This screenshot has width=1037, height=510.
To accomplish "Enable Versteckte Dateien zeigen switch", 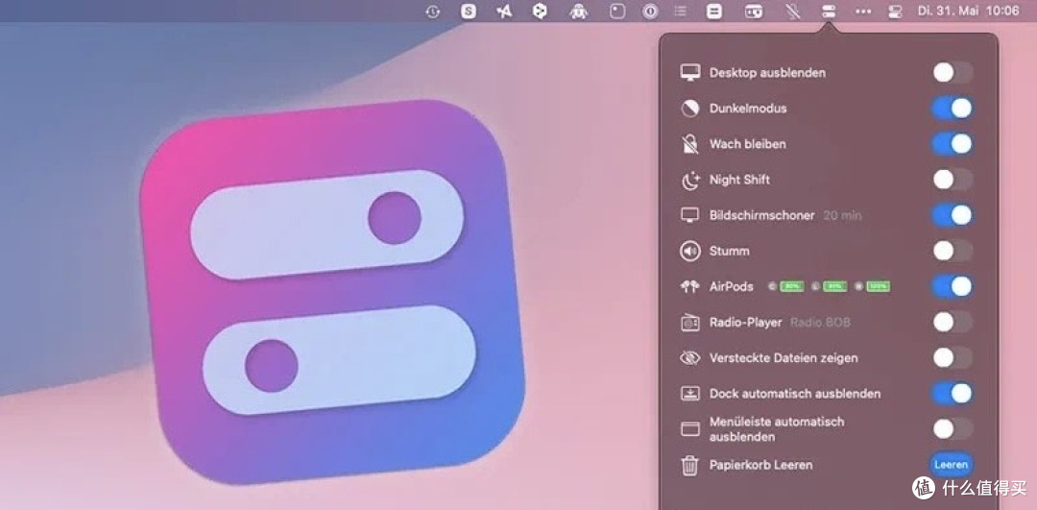I will (x=953, y=358).
